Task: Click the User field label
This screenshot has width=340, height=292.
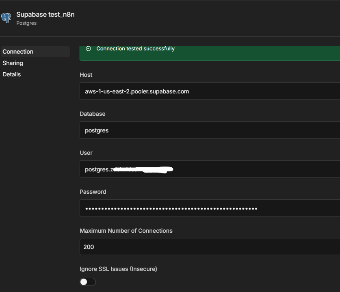Action: pos(86,153)
